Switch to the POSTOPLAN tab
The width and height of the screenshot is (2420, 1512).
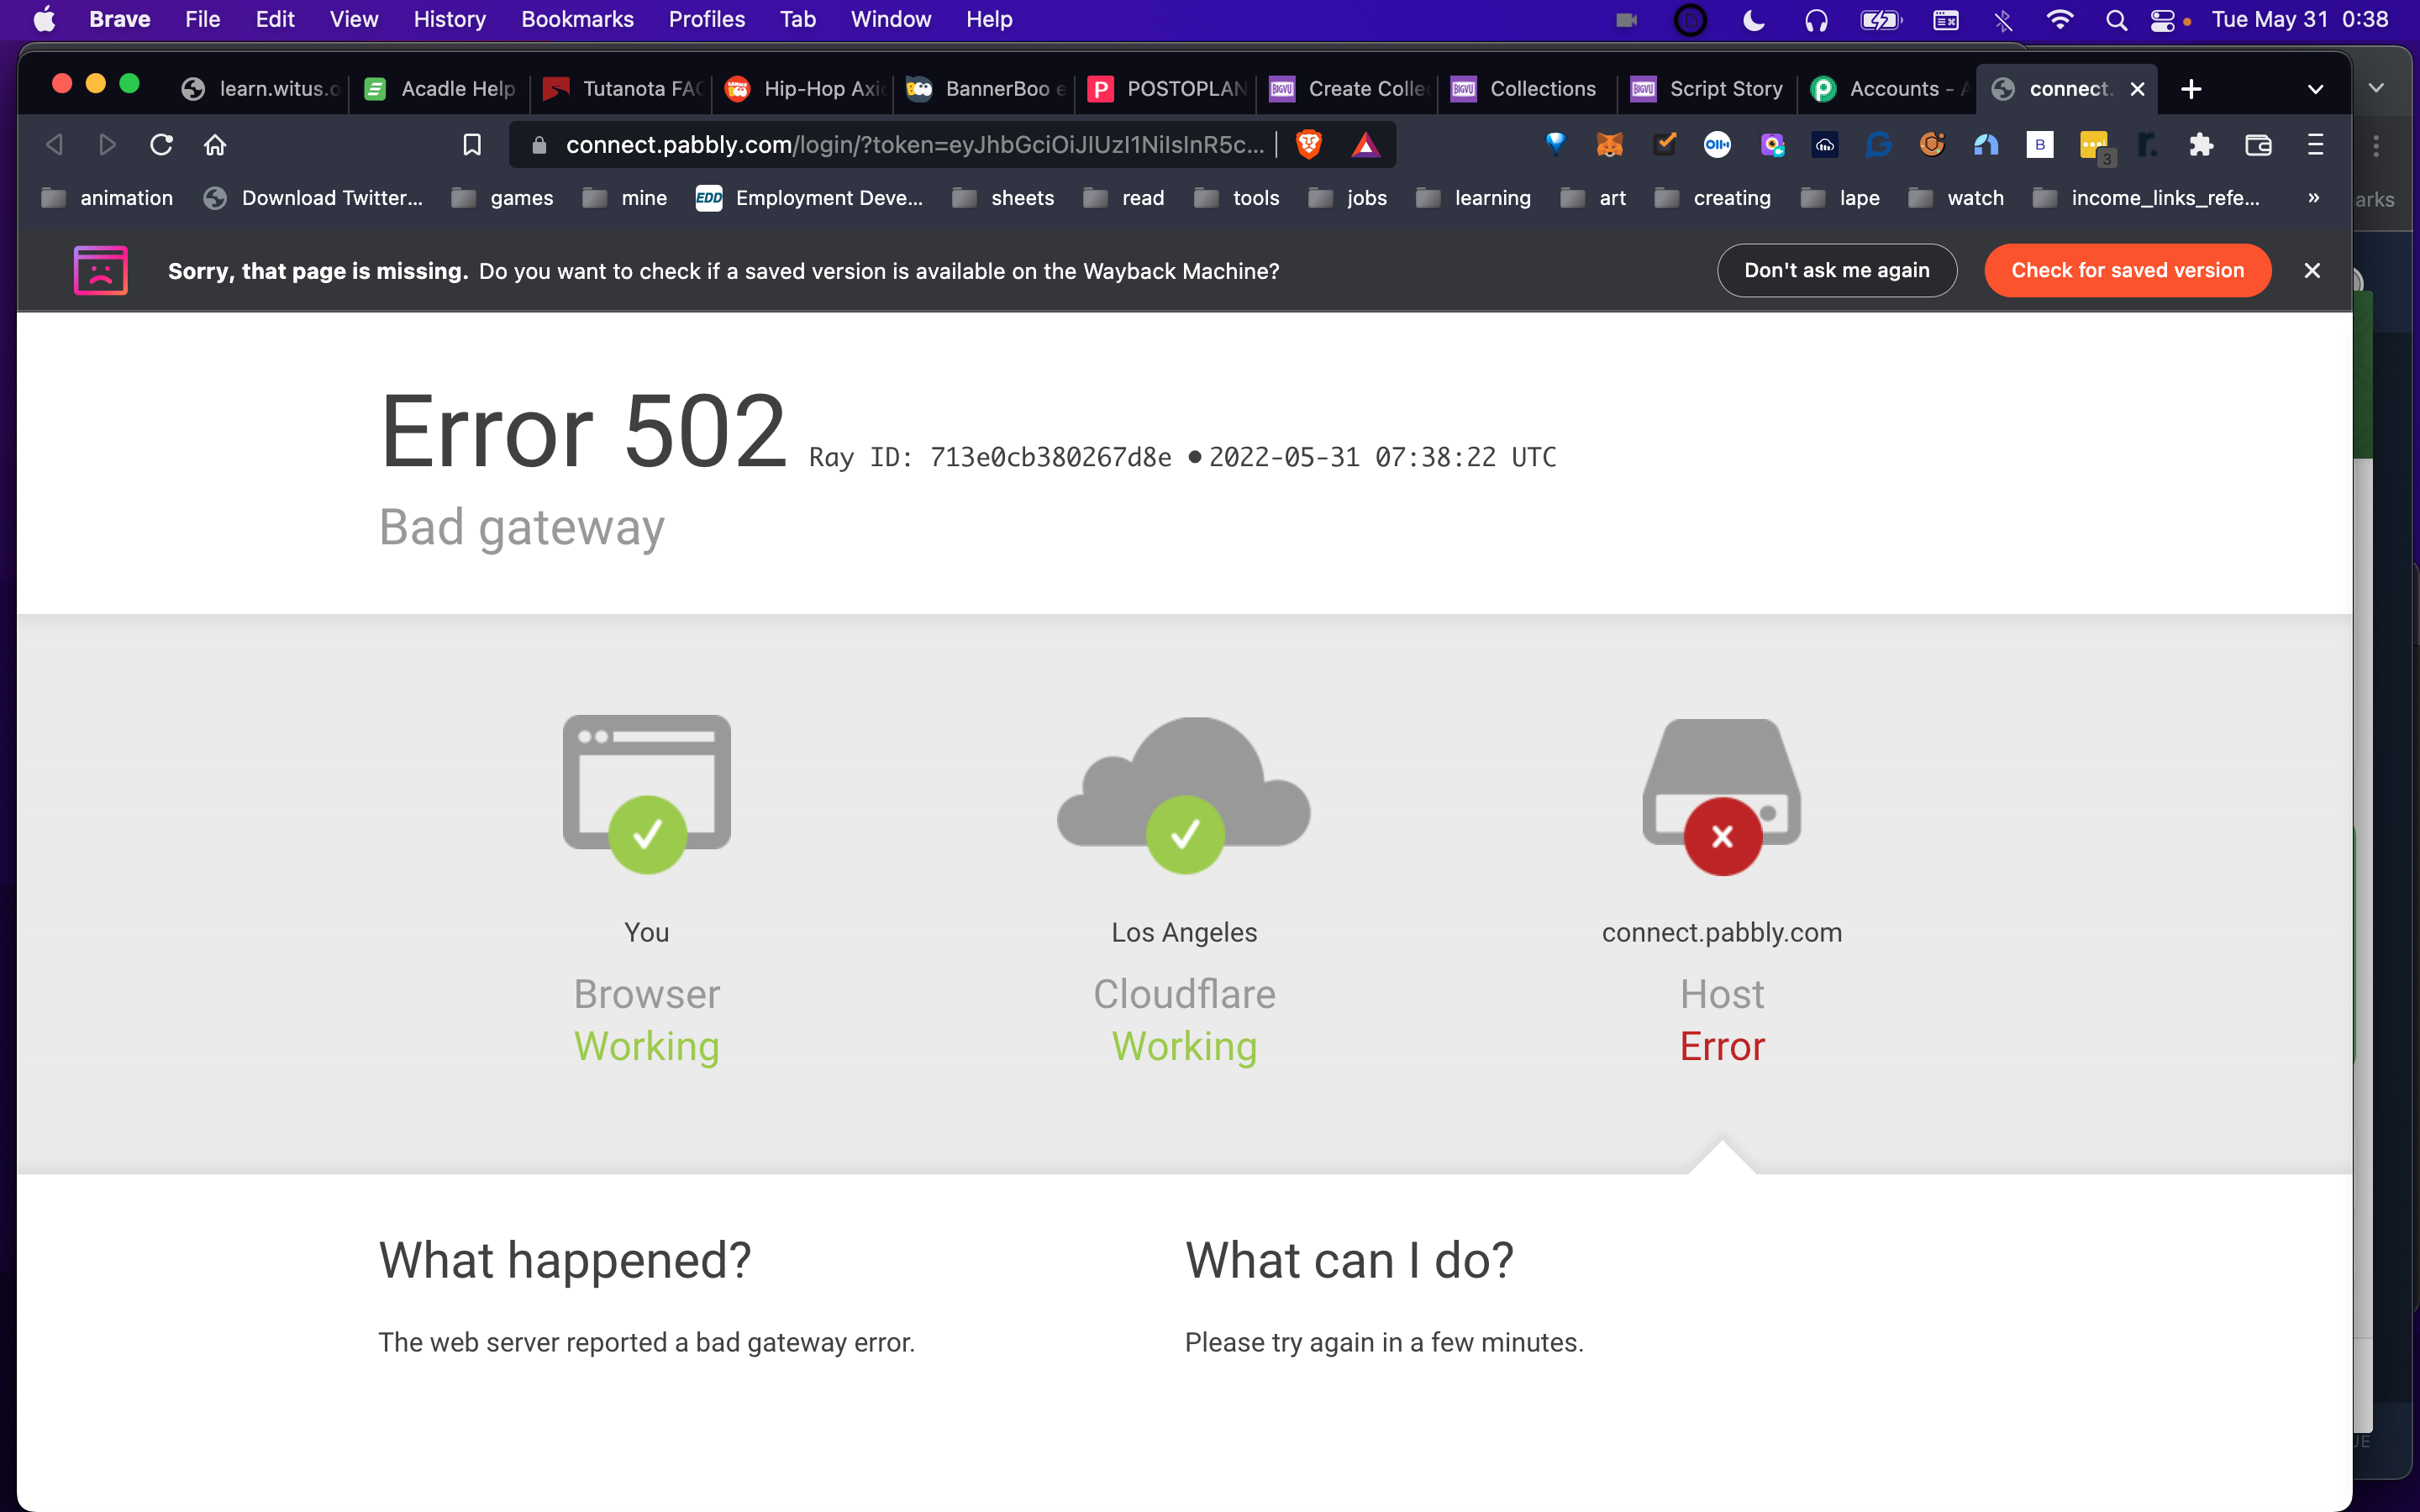1167,89
